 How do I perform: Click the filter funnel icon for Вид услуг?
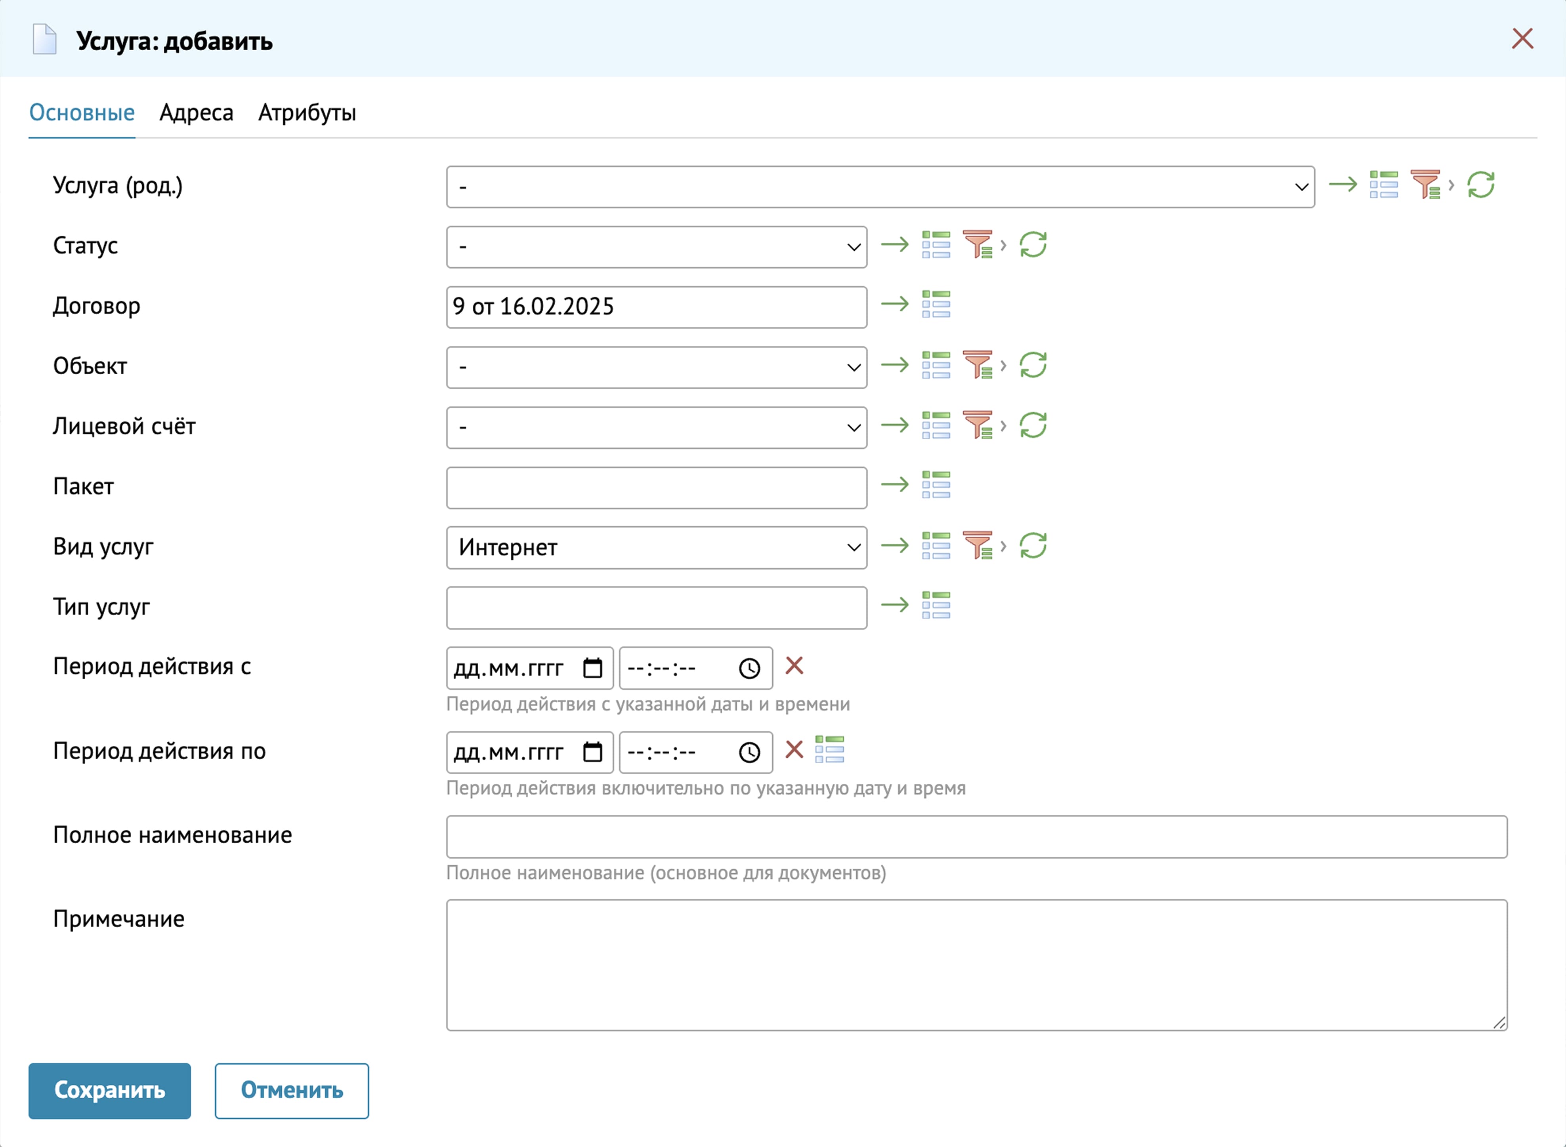[978, 545]
